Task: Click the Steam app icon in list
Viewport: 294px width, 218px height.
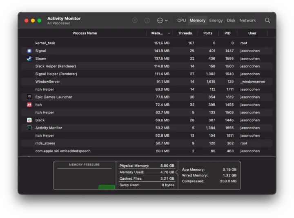Action: (29, 59)
